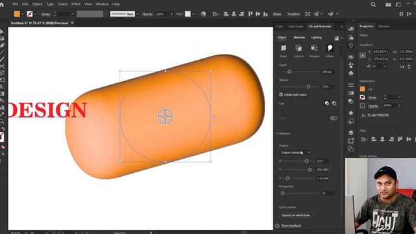Open the Layers panel dock icon
The image size is (416, 234).
351,133
